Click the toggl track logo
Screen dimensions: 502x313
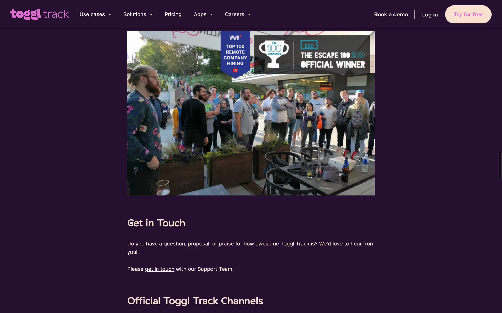pos(39,14)
